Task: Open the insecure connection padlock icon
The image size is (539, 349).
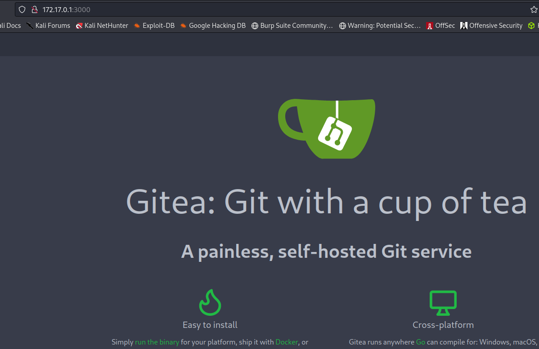Action: 34,9
